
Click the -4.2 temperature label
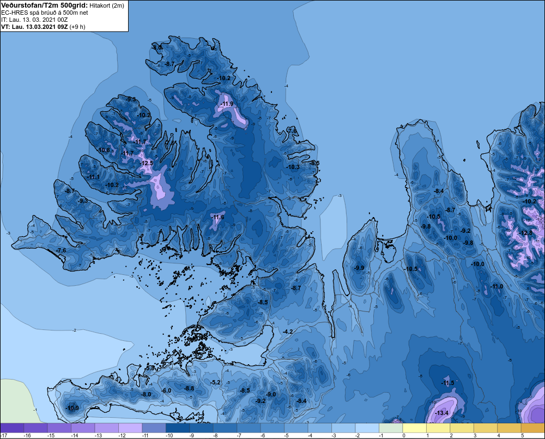(288, 332)
